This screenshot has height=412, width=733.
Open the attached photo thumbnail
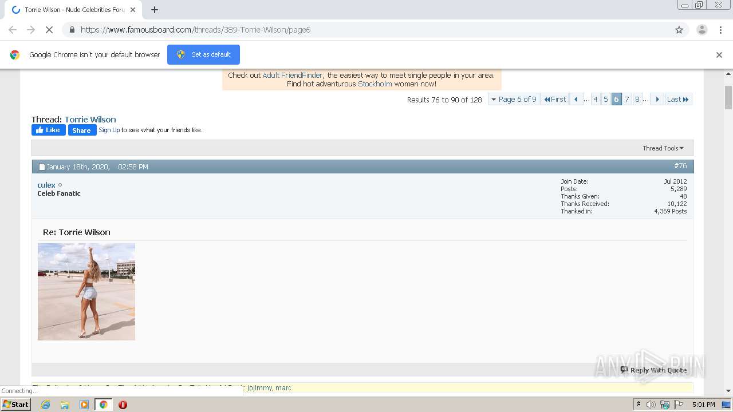point(86,292)
